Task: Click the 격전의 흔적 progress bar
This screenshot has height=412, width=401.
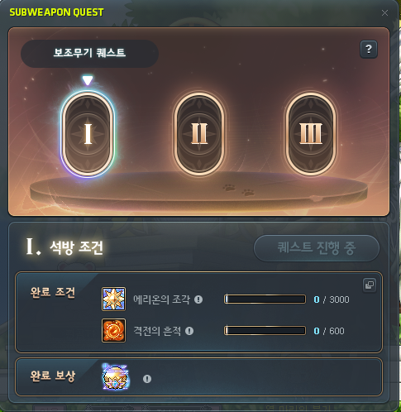Action: pyautogui.click(x=265, y=331)
